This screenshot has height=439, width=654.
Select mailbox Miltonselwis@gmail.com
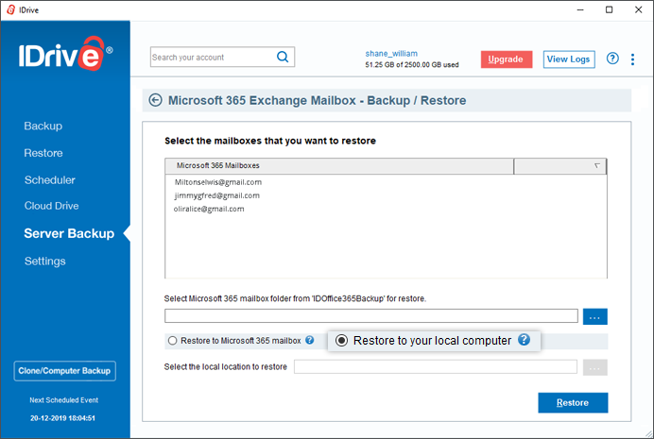point(218,182)
